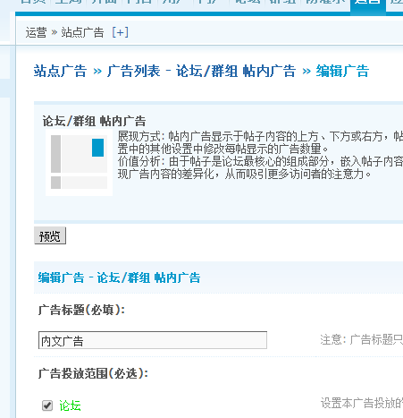Click the [+] add-to-shortcuts link
The image size is (403, 418).
(x=121, y=32)
